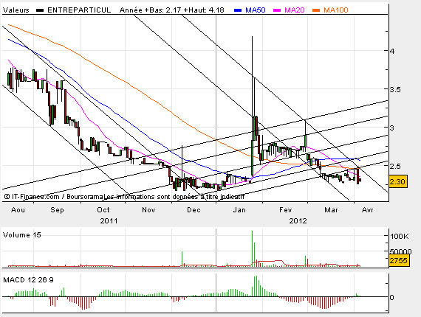Click the 2.5 price axis label
Viewport: 421px width, 317px height.
[395, 166]
